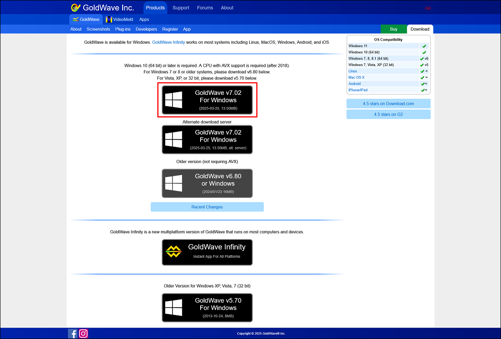This screenshot has height=339, width=501.
Task: View 4.5 stars on G2
Action: click(388, 114)
